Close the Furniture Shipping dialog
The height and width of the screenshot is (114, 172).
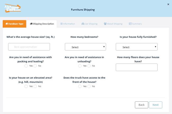(168, 4)
